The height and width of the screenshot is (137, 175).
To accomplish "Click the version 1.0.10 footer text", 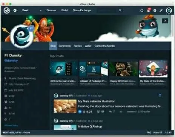I will point(168,132).
